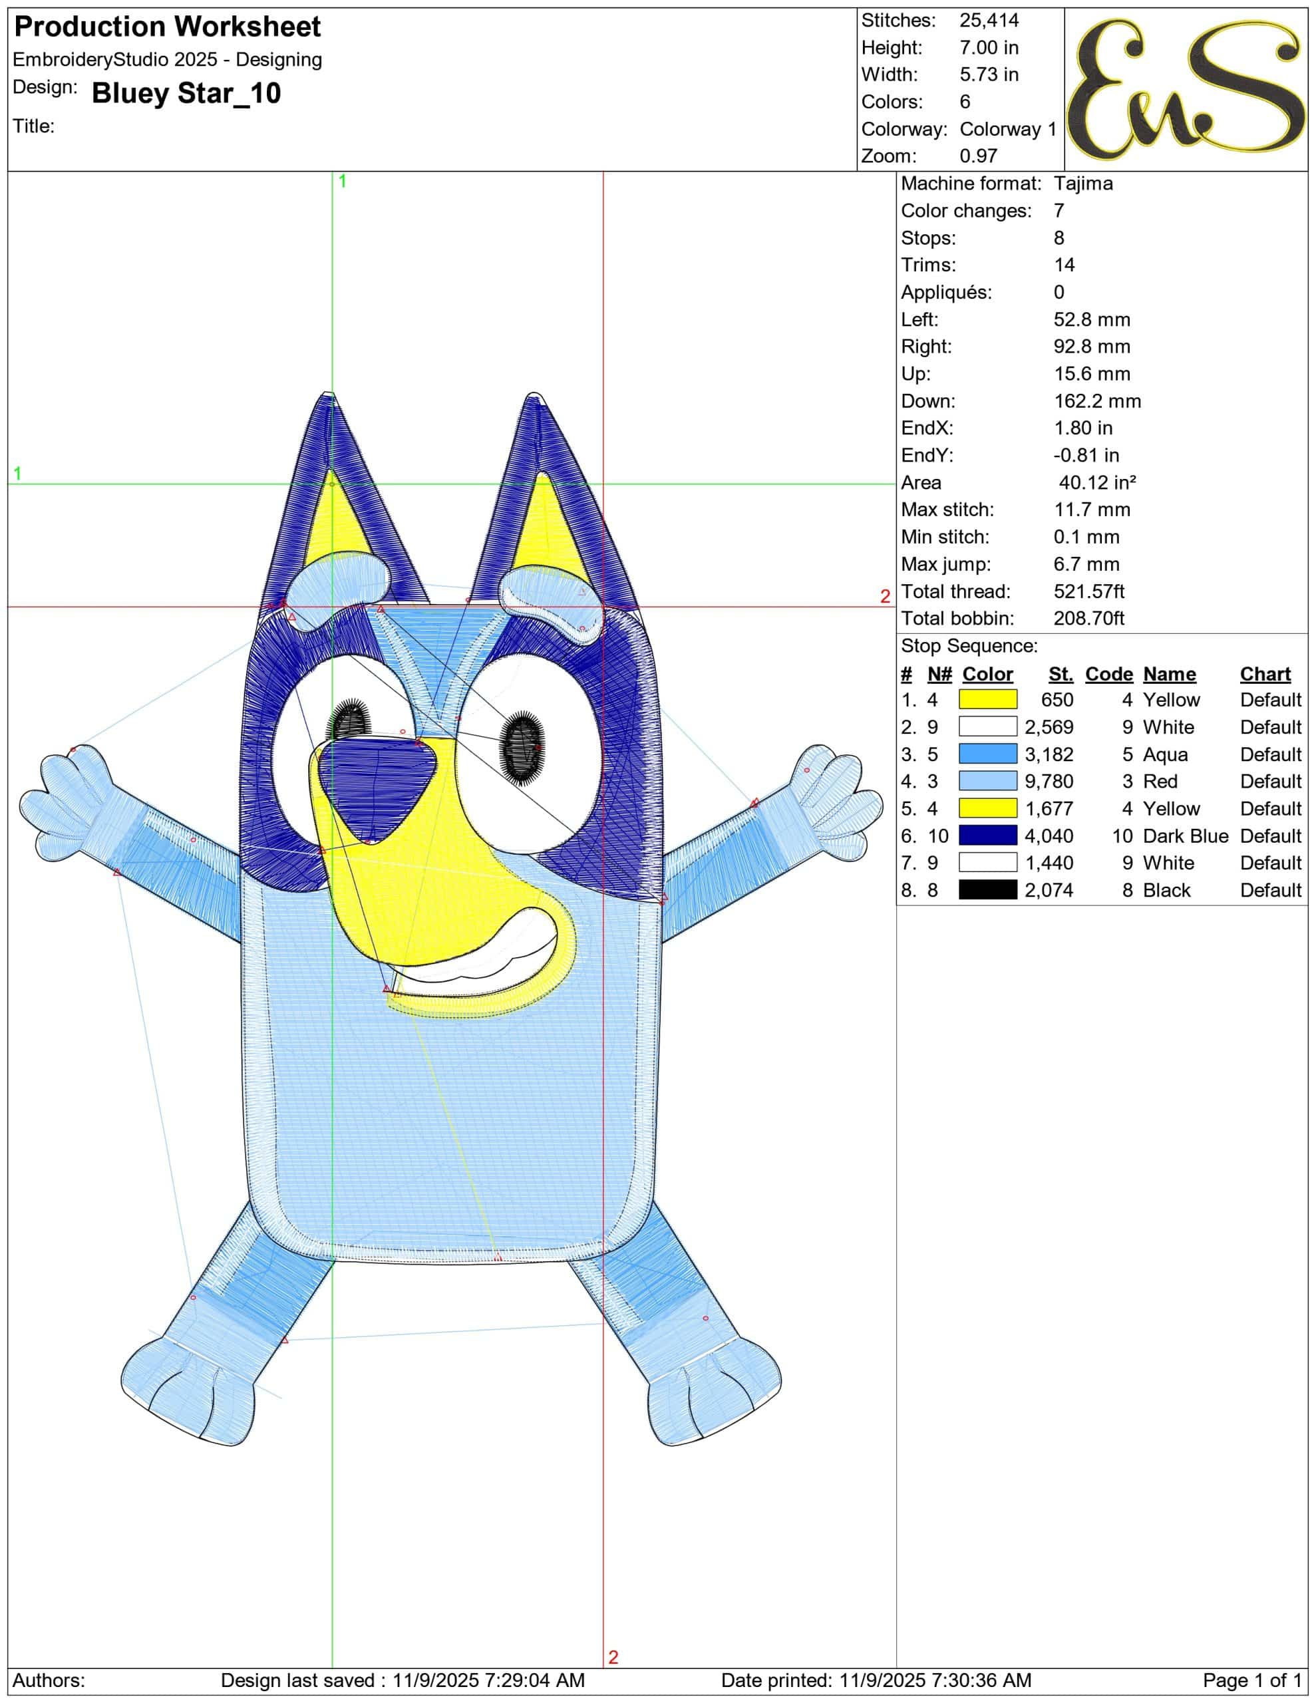Select the total thread value '521.57ft'
1316x1703 pixels.
pyautogui.click(x=1089, y=592)
